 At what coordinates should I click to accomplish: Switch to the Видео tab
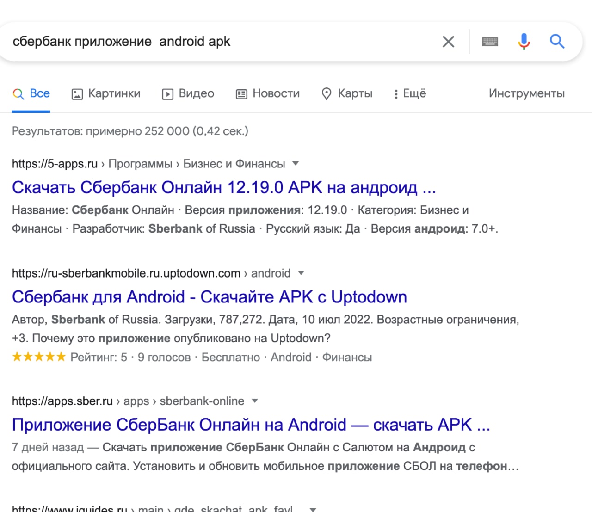188,93
